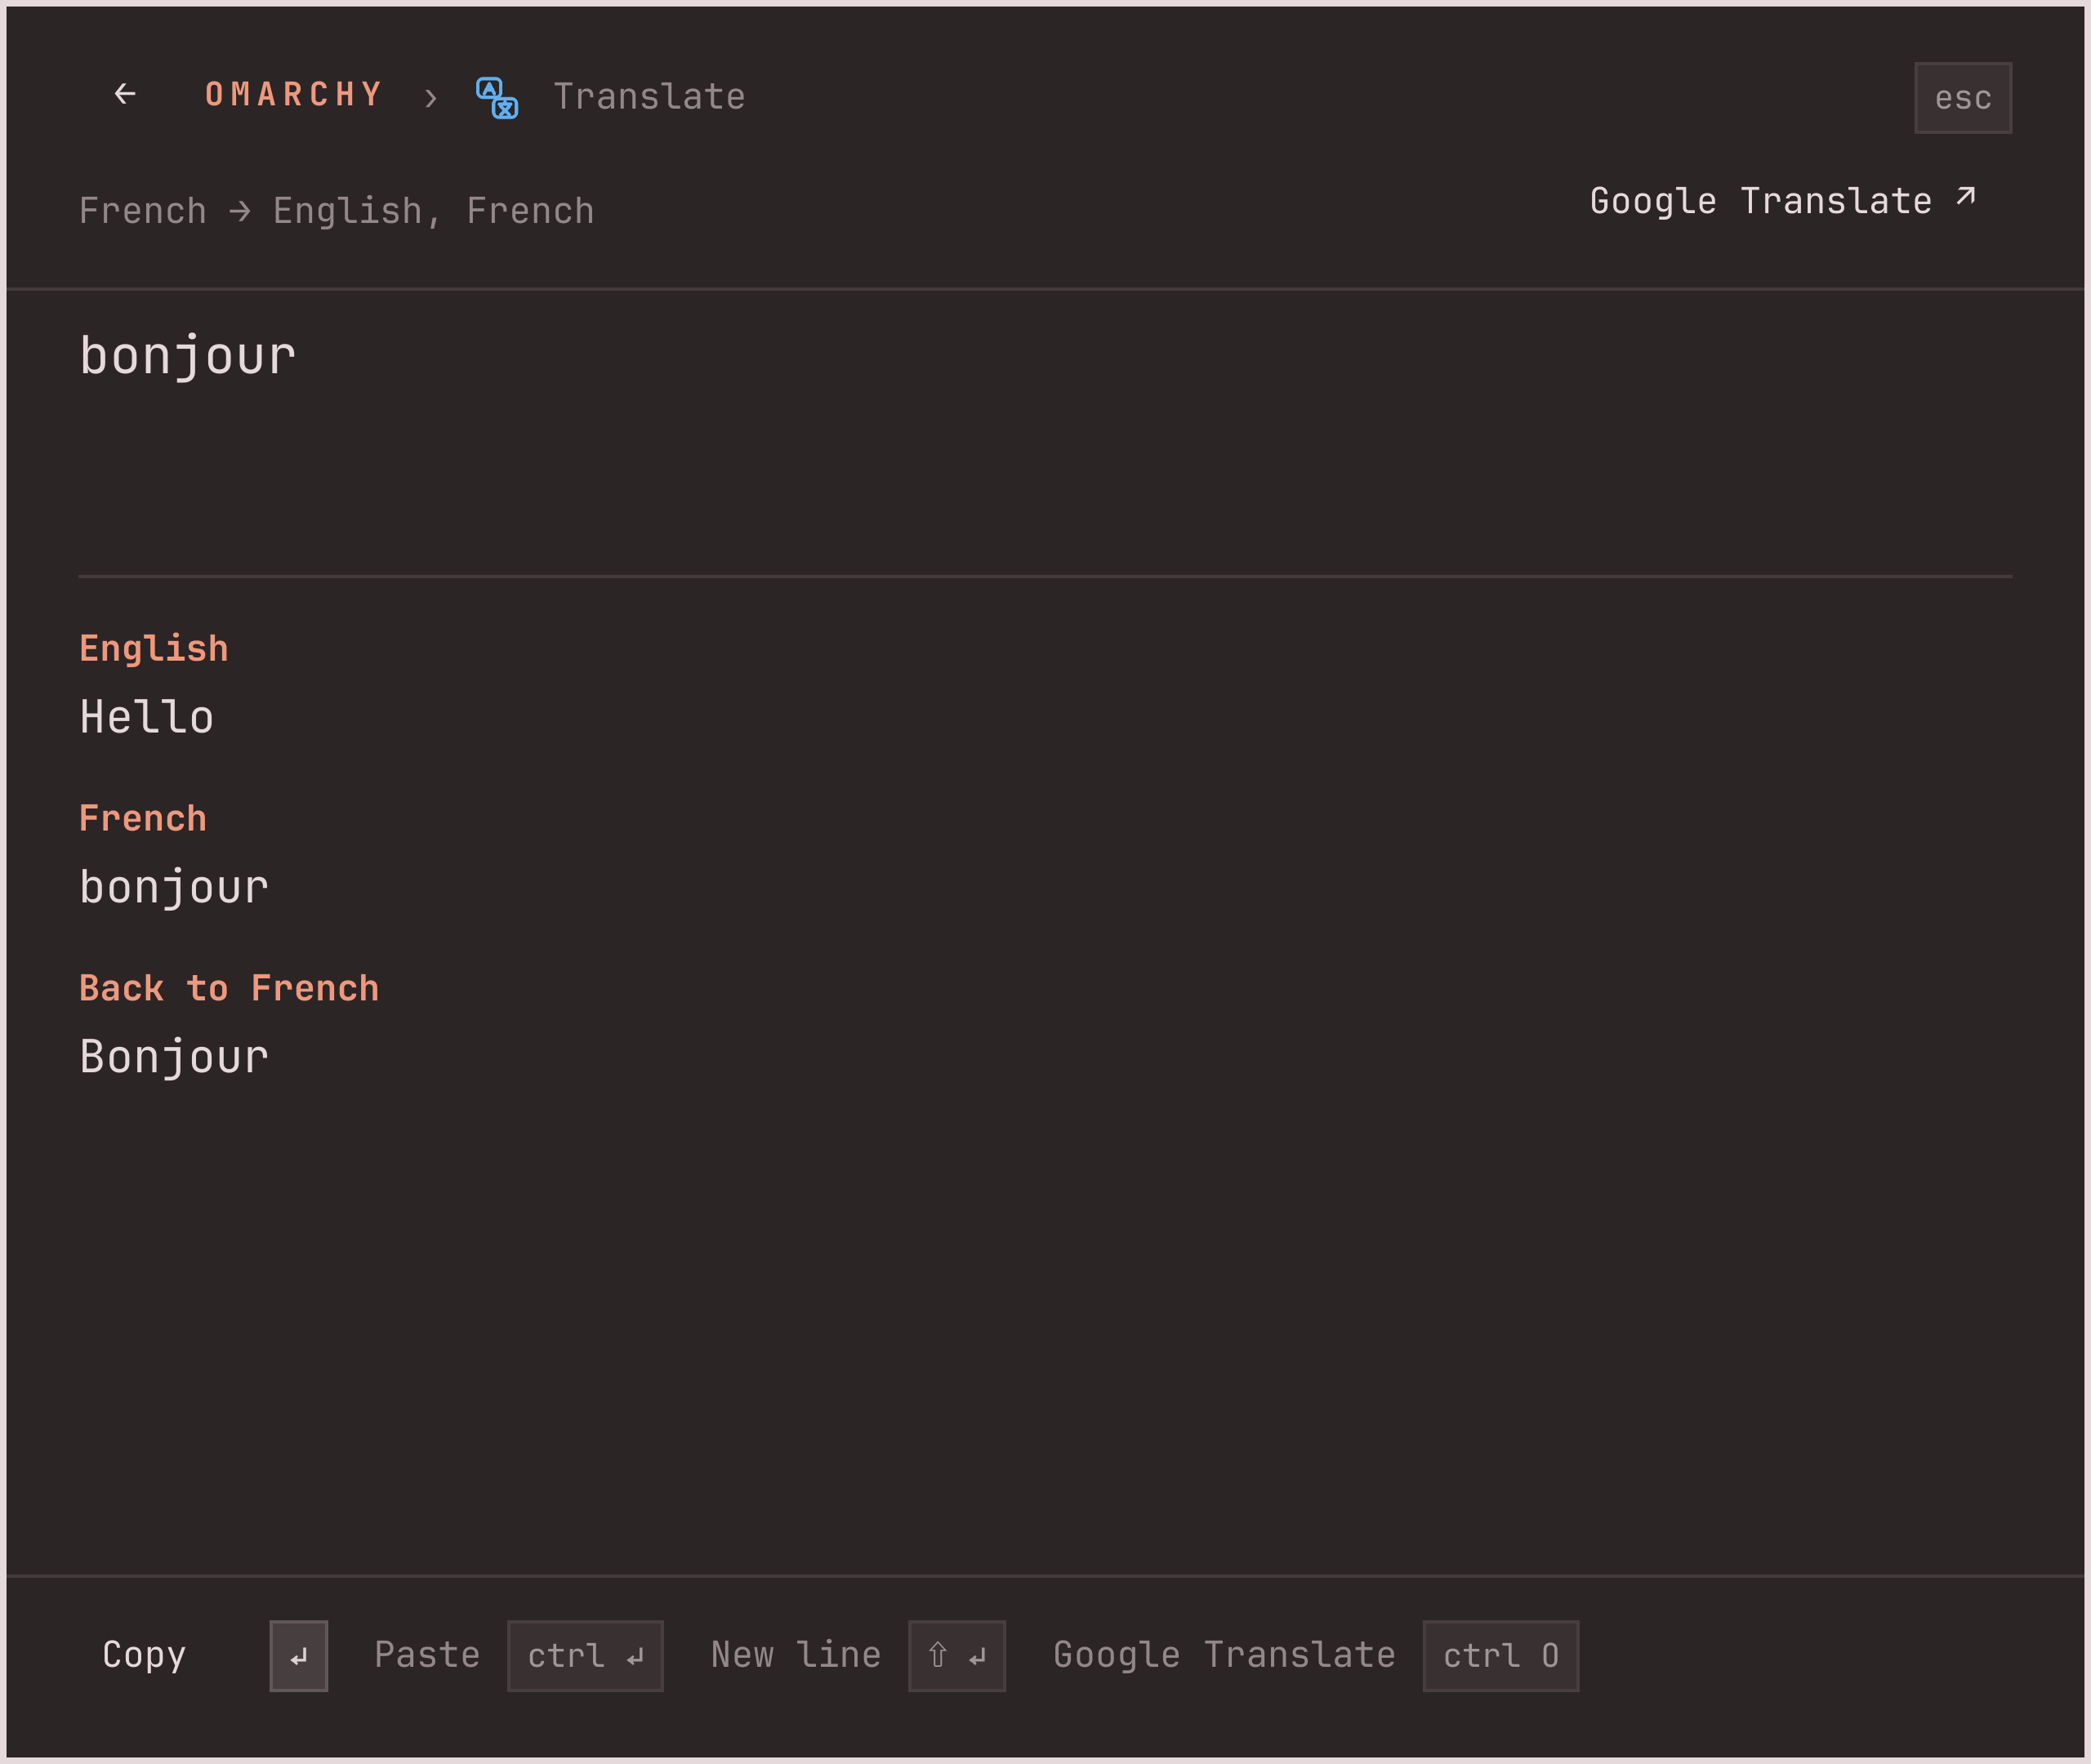Click the ctrl O shortcut key

click(x=1501, y=1656)
